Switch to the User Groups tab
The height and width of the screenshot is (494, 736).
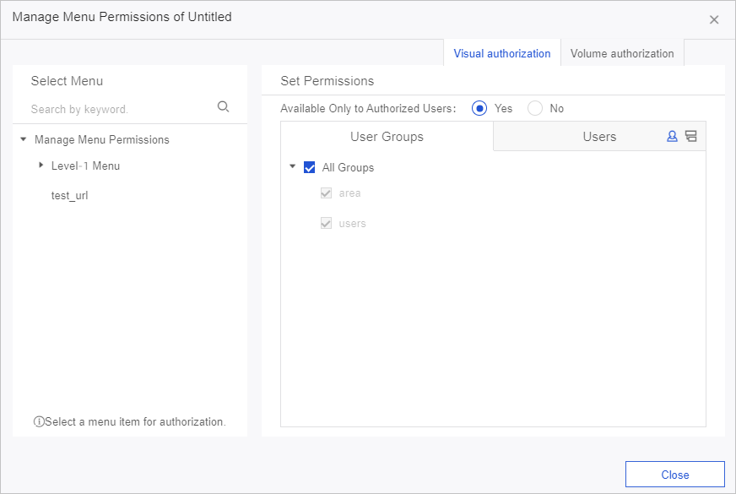(386, 136)
